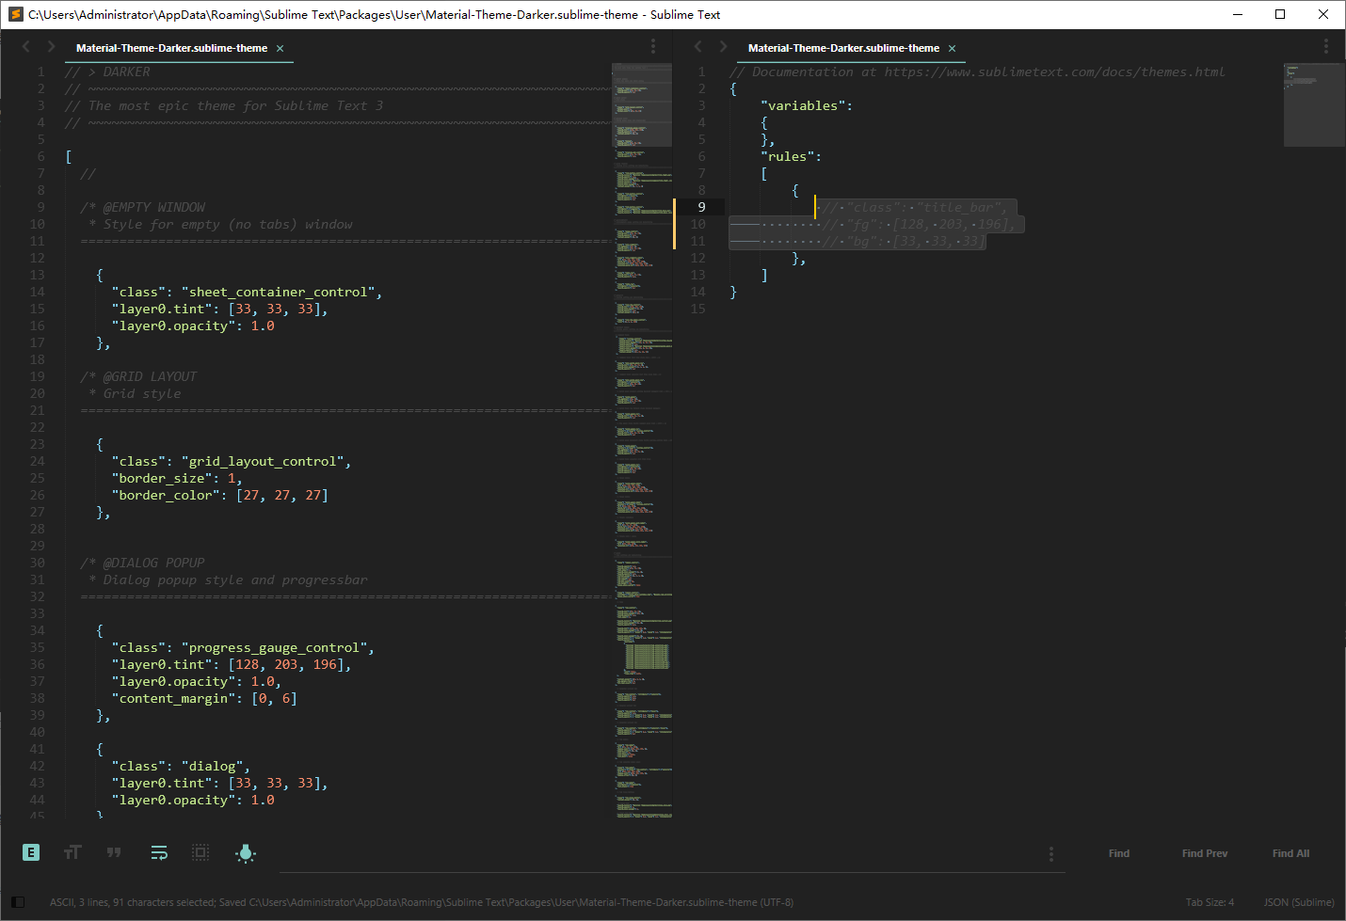The height and width of the screenshot is (921, 1346).
Task: Click "variables" key in right pane
Action: (x=802, y=105)
